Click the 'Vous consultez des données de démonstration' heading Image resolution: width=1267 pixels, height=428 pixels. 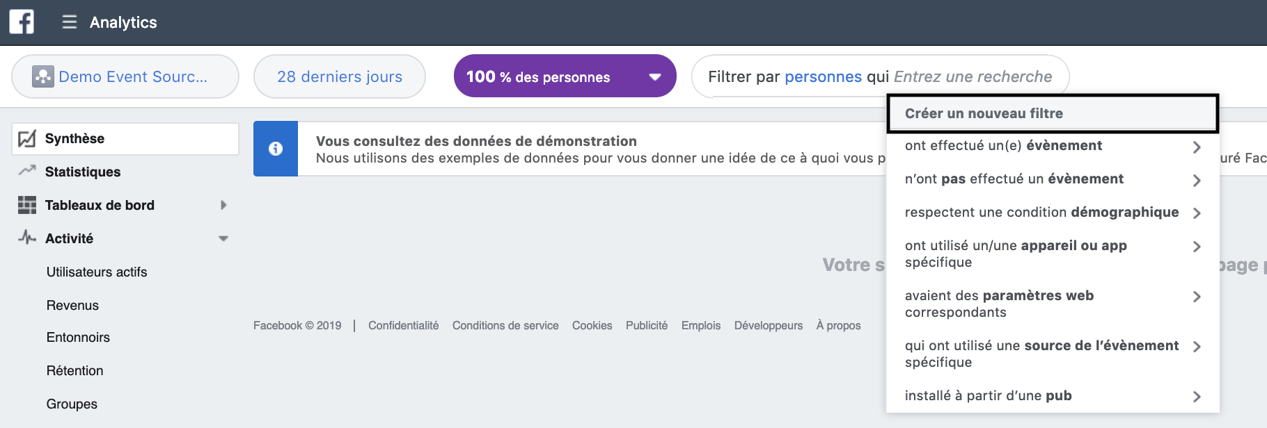click(476, 141)
